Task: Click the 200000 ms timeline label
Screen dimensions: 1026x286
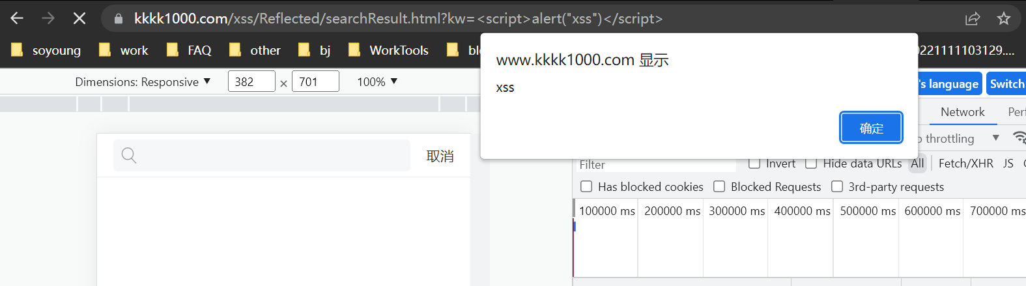Action: [x=672, y=211]
